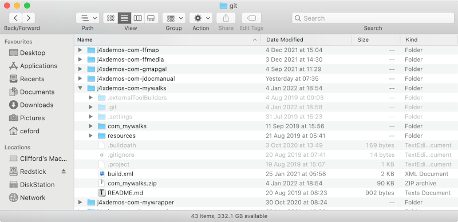
Task: Go forward with the Forward arrow
Action: tap(29, 18)
